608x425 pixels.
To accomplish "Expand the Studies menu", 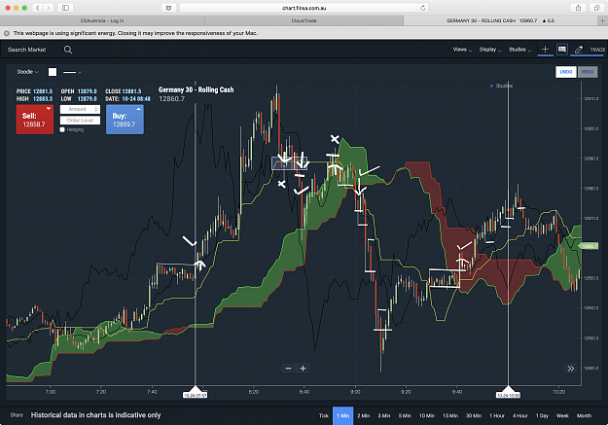I will pyautogui.click(x=520, y=50).
